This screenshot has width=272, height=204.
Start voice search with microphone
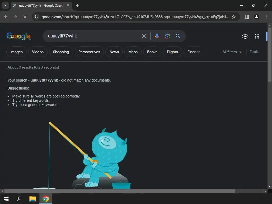point(157,36)
